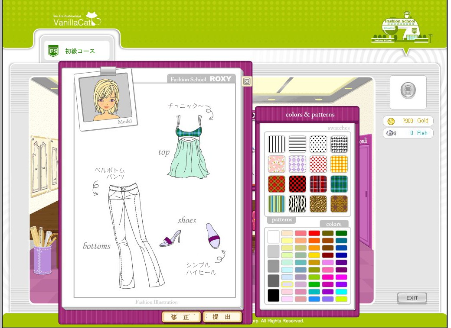Viewport: 451px width, 328px height.
Task: Pick the pale peach color swatch
Action: pos(287,233)
